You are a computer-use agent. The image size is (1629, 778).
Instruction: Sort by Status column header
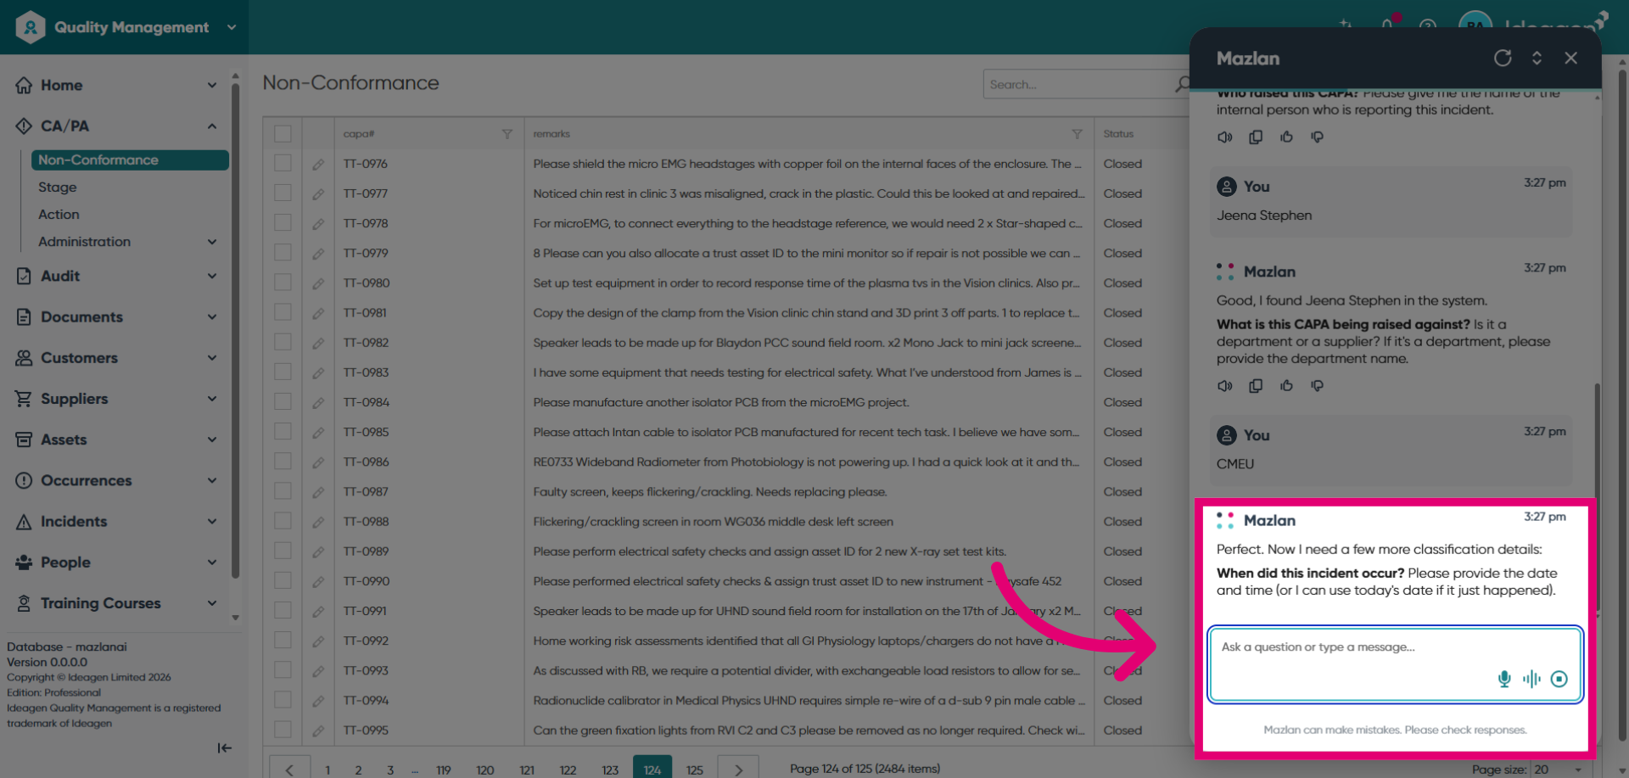pyautogui.click(x=1118, y=134)
